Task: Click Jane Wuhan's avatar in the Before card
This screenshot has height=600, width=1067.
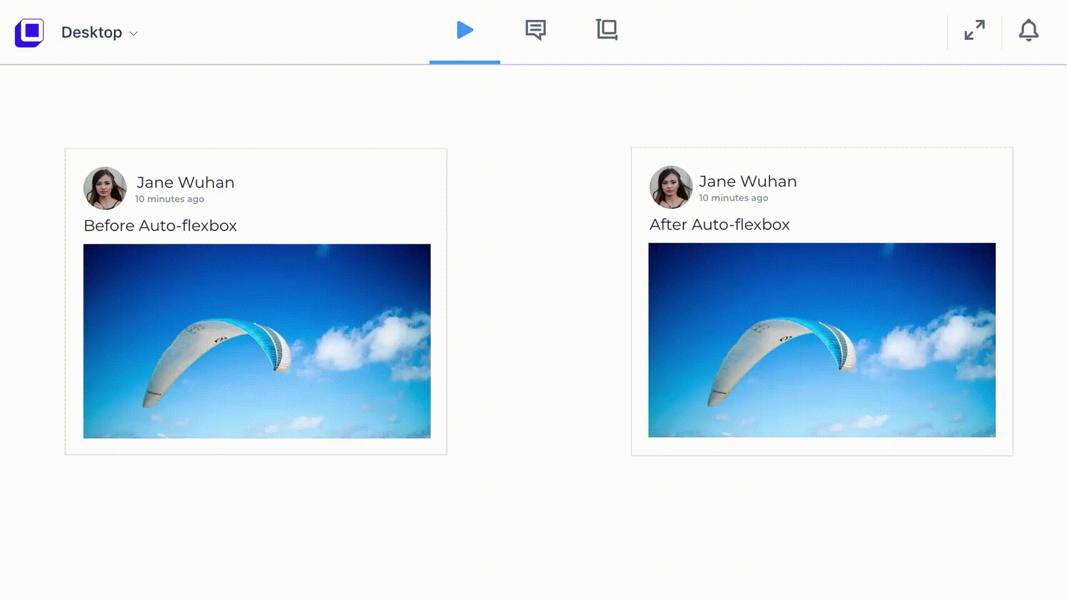Action: [x=105, y=188]
